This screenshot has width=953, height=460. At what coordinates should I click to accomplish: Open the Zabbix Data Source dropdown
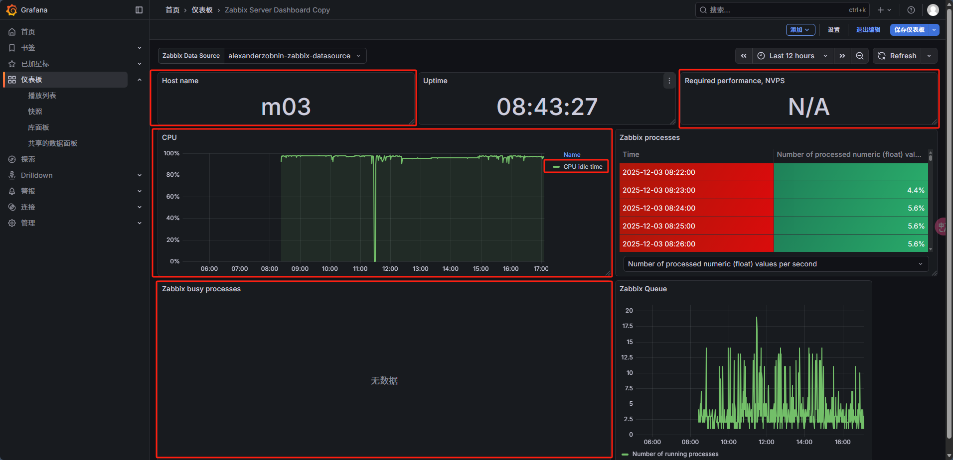(295, 56)
